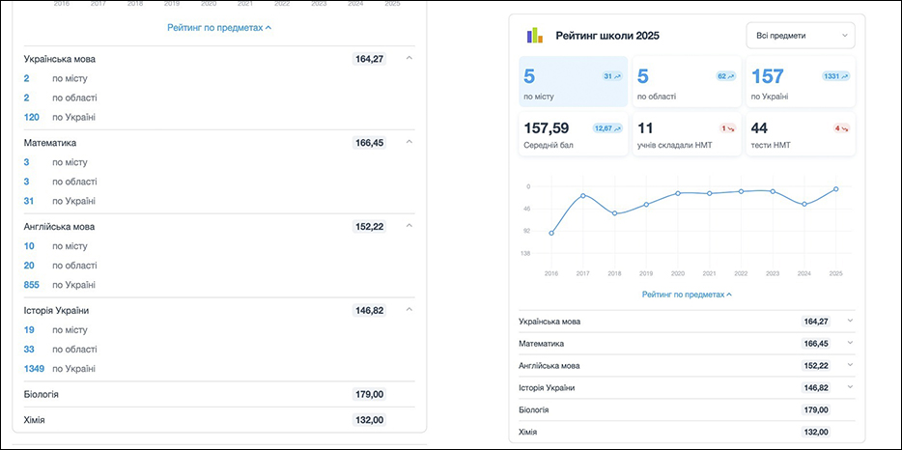Collapse the Англійська мова section in left panel
The width and height of the screenshot is (902, 450).
coord(409,226)
